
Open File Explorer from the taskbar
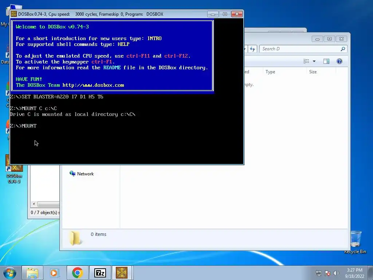(x=32, y=273)
